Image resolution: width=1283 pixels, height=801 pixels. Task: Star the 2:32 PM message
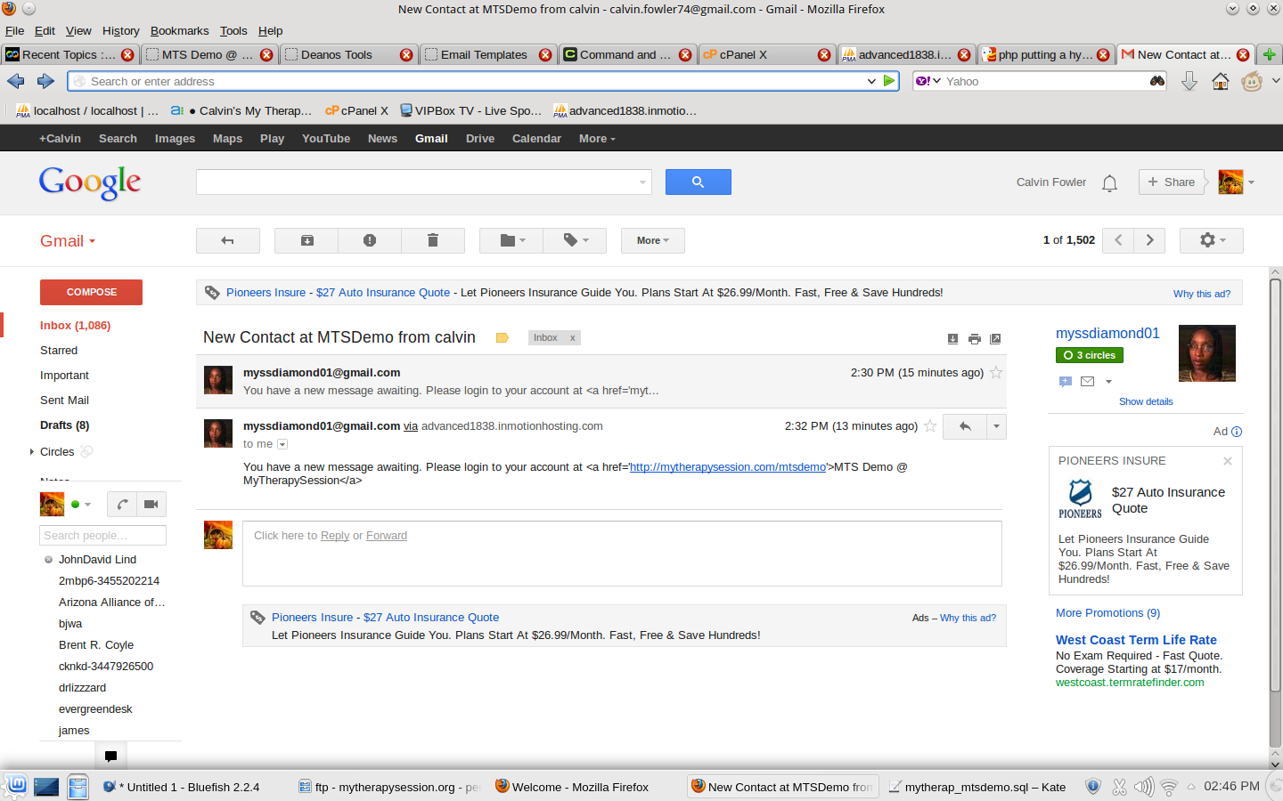(x=930, y=426)
